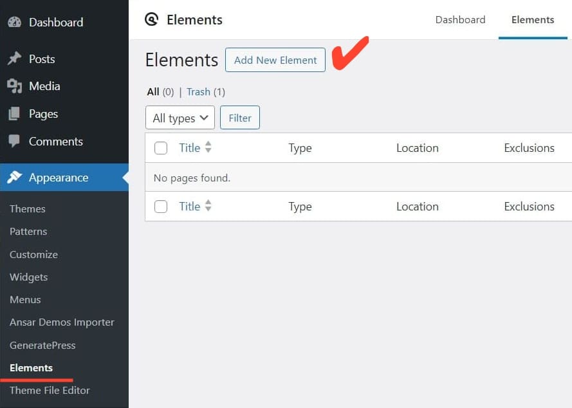The width and height of the screenshot is (572, 408).
Task: Open the All types dropdown
Action: (180, 118)
